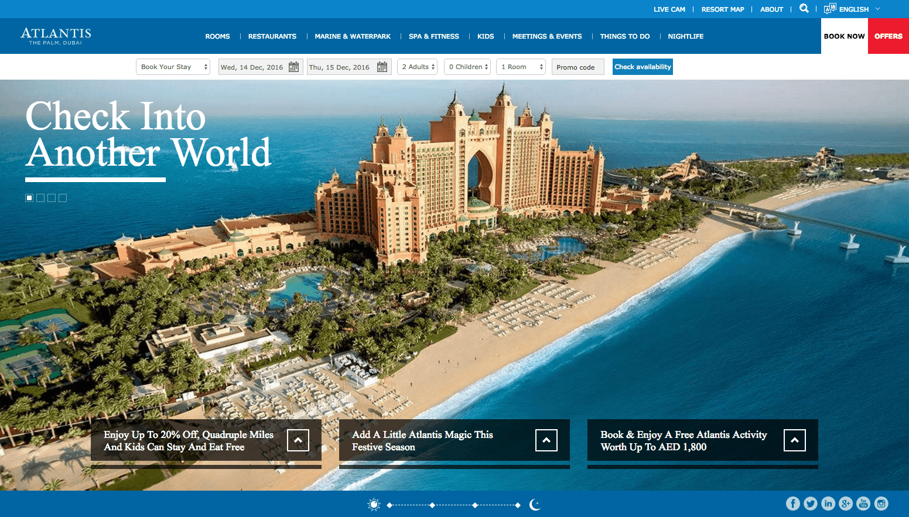Open the check-out date calendar
909x517 pixels.
[383, 66]
